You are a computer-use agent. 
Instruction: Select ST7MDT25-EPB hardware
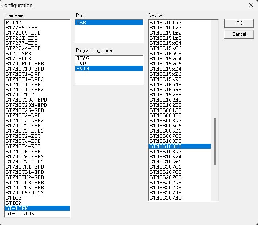point(37,110)
